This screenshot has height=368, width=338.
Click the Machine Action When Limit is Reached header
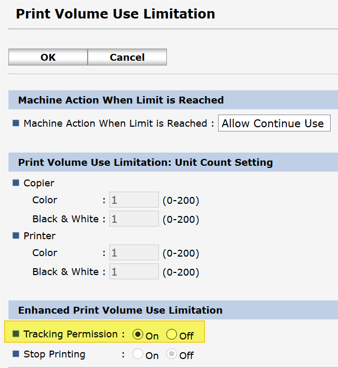click(121, 100)
